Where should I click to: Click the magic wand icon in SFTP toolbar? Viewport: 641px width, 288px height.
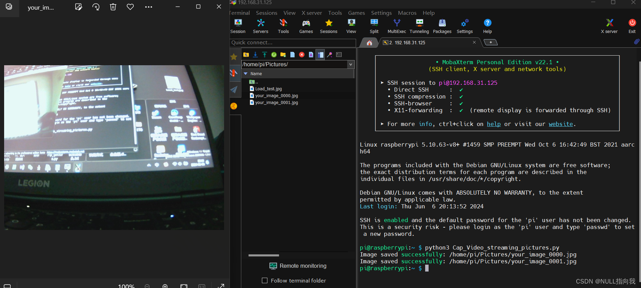click(330, 55)
